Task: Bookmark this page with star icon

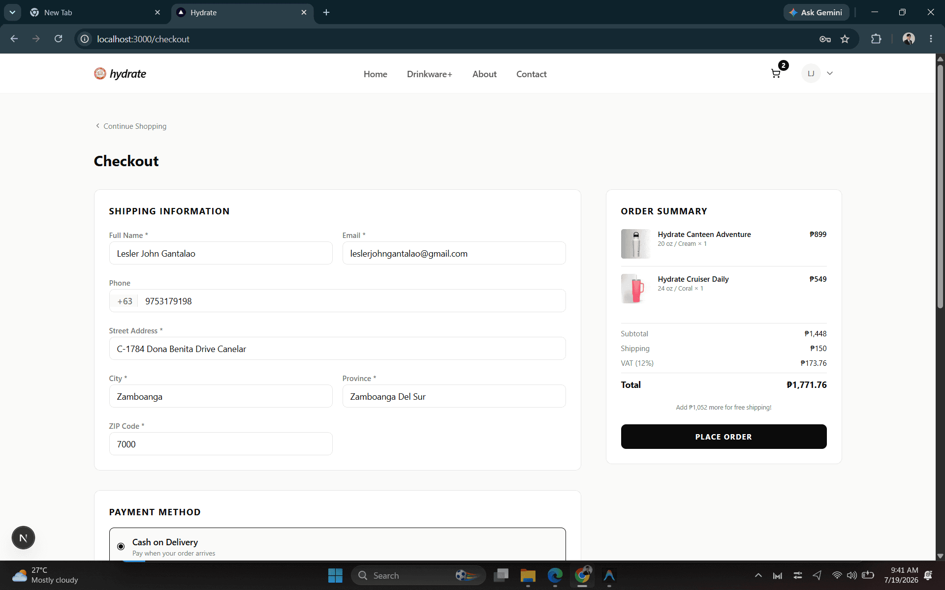Action: (845, 39)
